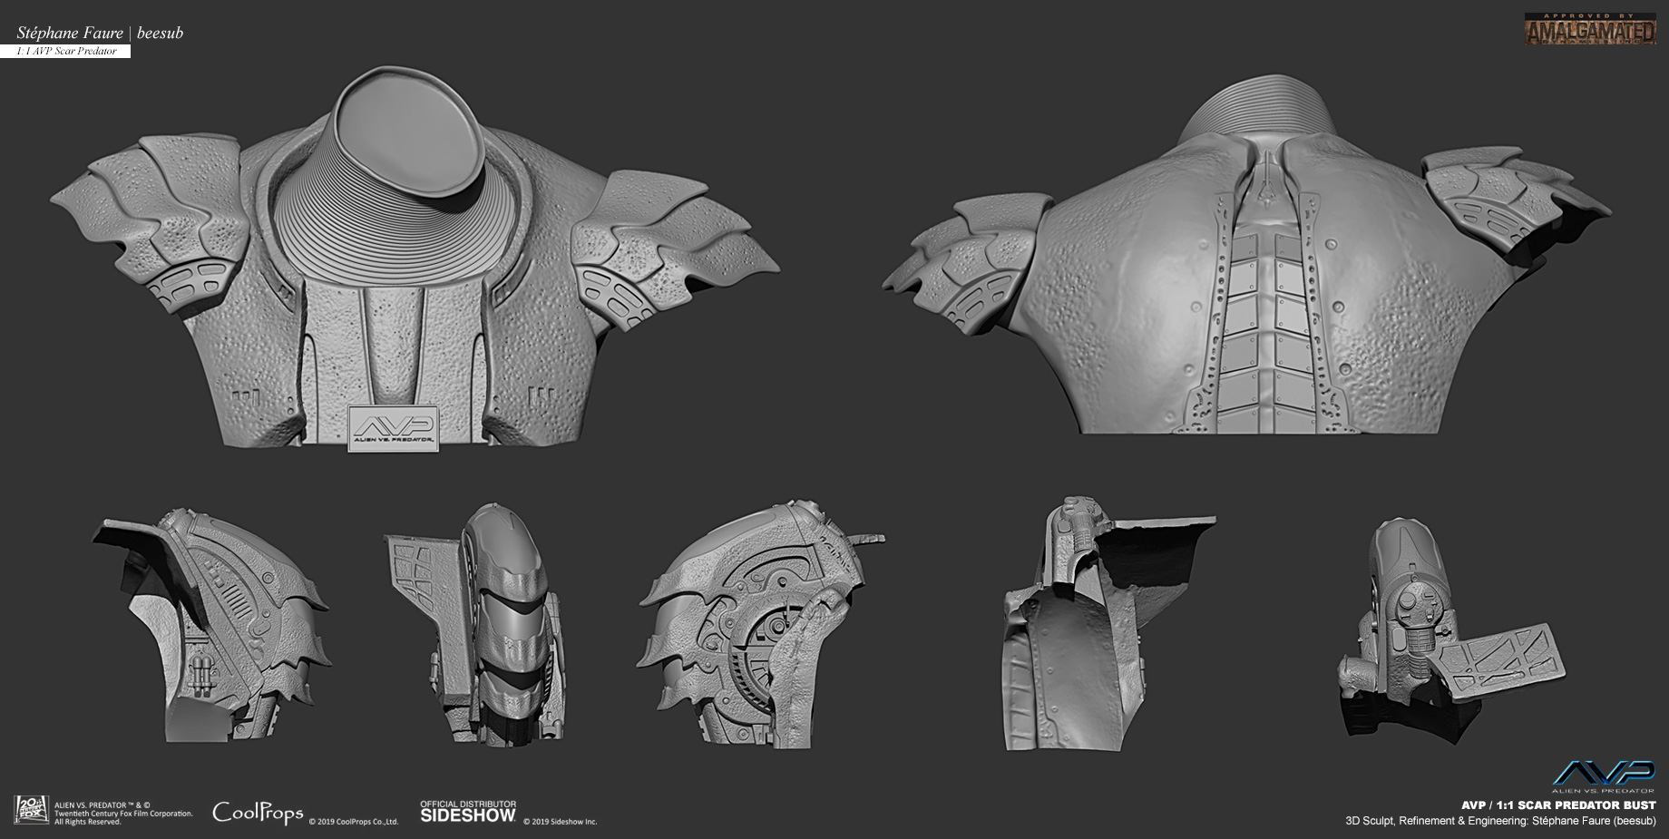Click the '© 2019 Sideshow Inc.' text
The width and height of the screenshot is (1669, 839).
(560, 822)
